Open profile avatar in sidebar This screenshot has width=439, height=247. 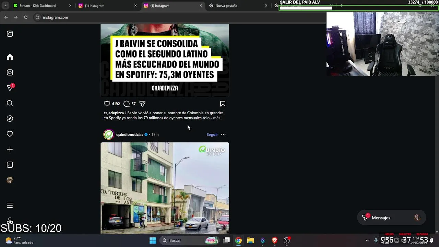click(x=10, y=180)
